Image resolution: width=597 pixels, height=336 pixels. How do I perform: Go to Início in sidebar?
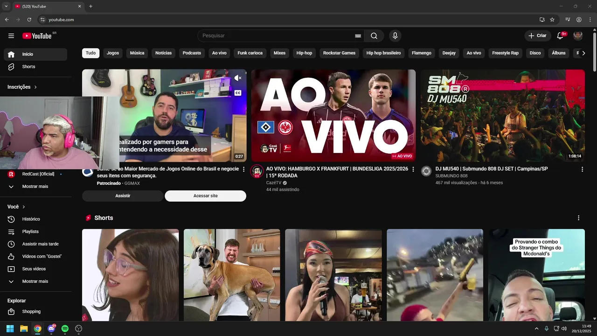(35, 54)
